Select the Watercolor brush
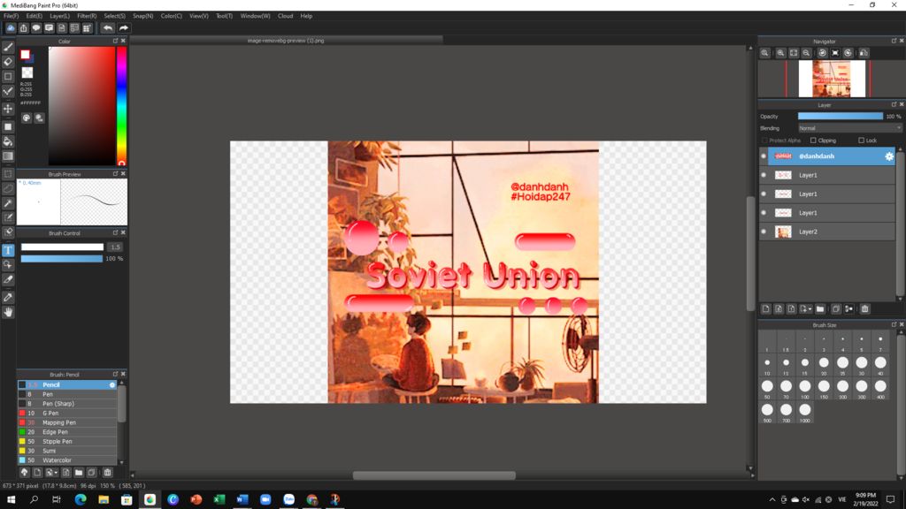906x509 pixels. click(67, 460)
